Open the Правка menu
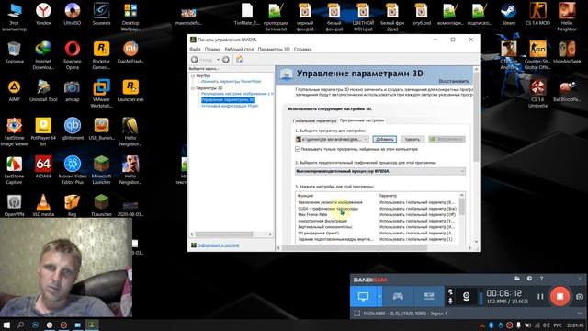The width and height of the screenshot is (588, 331). click(212, 49)
